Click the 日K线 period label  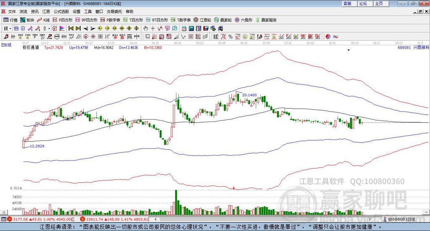coord(6,45)
